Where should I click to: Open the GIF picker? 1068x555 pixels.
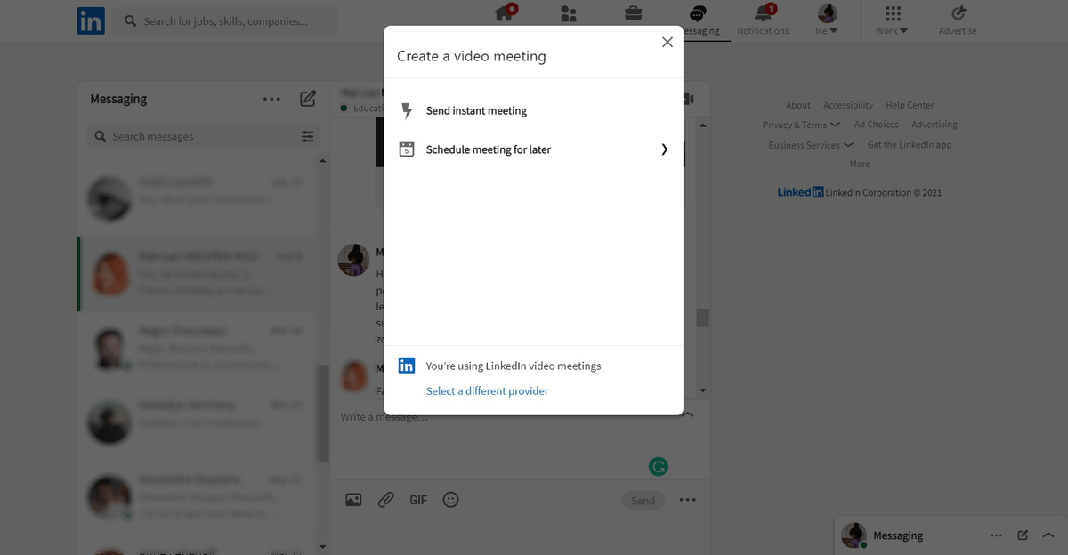tap(418, 500)
